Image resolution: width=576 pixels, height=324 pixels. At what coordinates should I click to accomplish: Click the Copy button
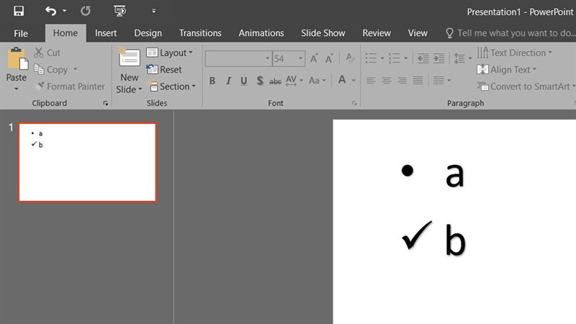pos(51,69)
